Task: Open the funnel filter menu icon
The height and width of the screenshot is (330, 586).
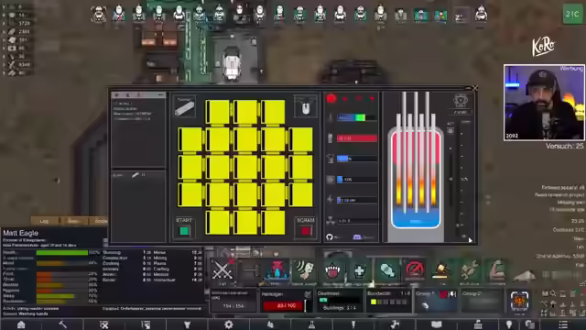Action: pyautogui.click(x=187, y=324)
